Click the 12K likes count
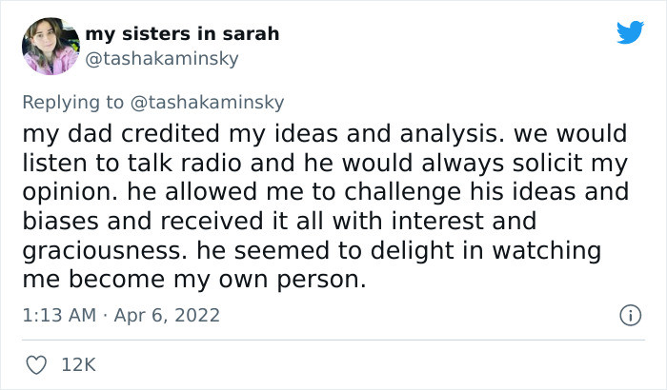667x390 pixels. (80, 364)
